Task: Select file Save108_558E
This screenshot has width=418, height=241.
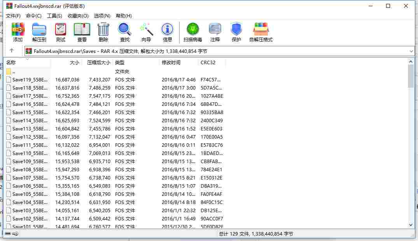Action: click(x=30, y=170)
